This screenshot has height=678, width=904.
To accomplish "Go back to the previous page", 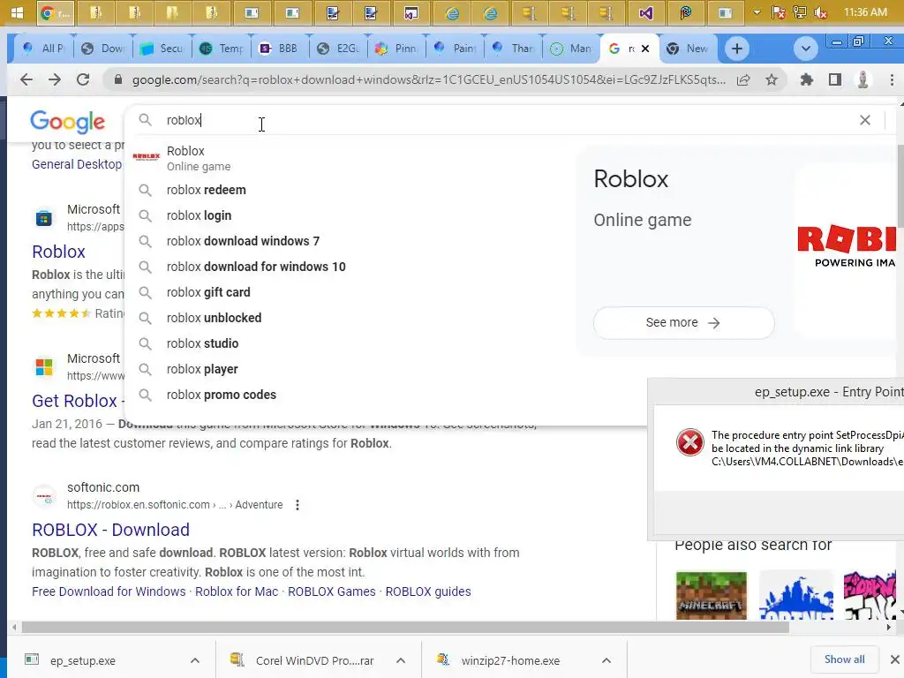I will [26, 79].
